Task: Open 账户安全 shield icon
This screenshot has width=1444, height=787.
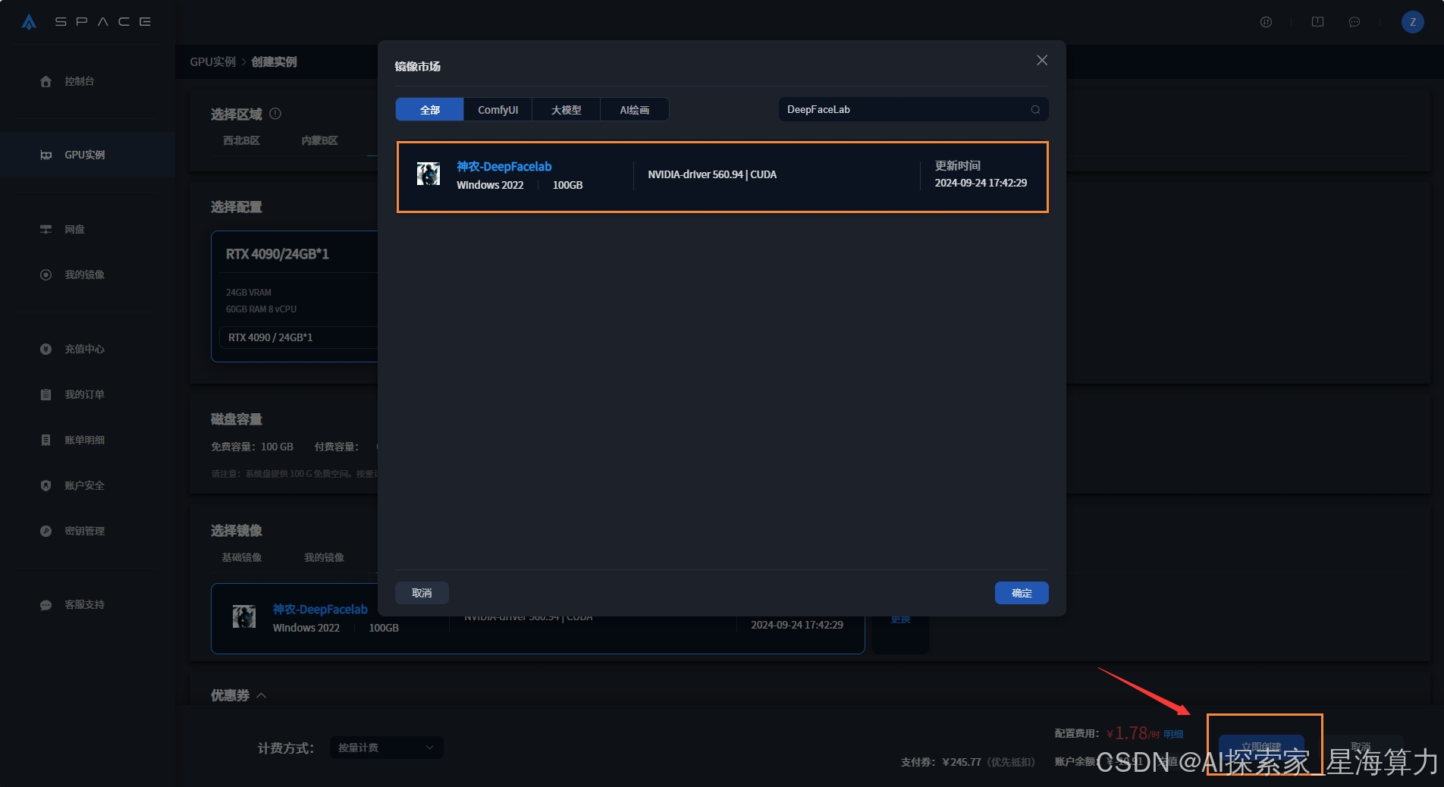Action: [46, 485]
